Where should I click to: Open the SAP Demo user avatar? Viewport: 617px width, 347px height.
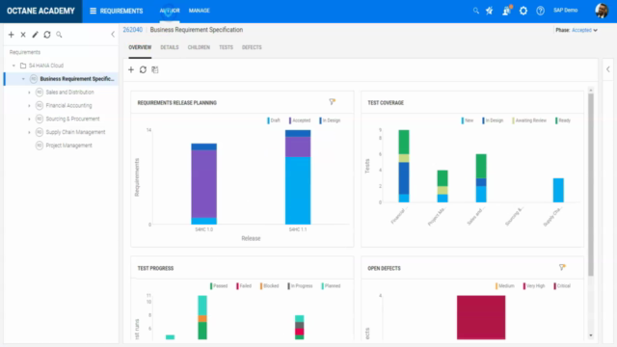point(602,11)
